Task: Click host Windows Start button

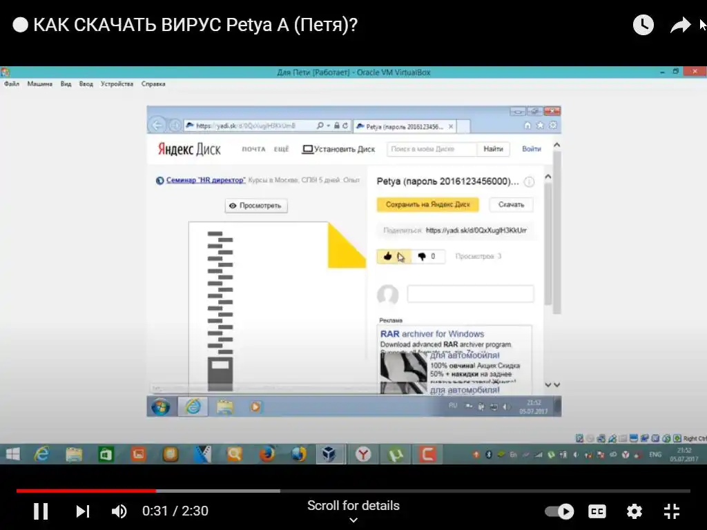Action: [x=12, y=455]
